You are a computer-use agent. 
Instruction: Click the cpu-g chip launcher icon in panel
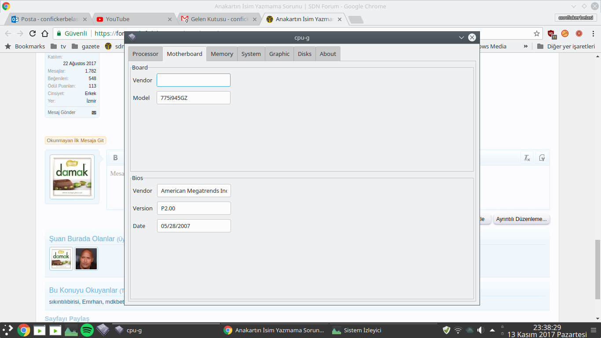103,330
